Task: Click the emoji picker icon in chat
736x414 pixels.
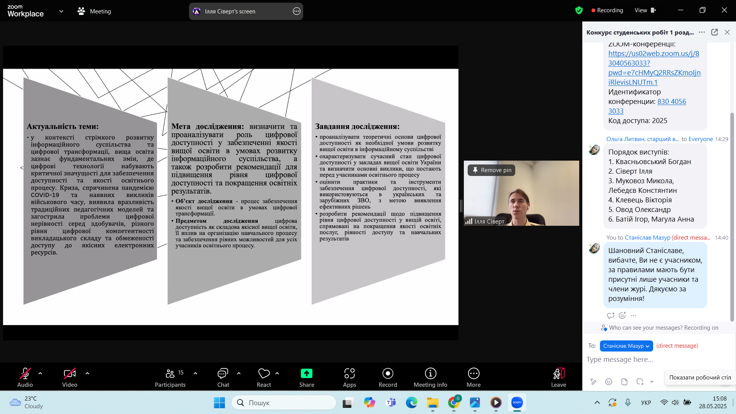Action: [608, 381]
